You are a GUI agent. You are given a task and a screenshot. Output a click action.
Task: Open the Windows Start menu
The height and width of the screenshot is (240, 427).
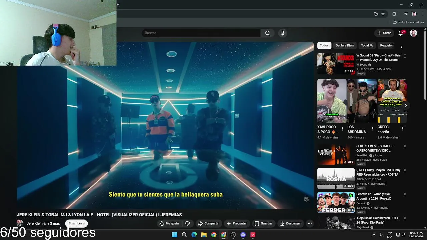tap(174, 235)
